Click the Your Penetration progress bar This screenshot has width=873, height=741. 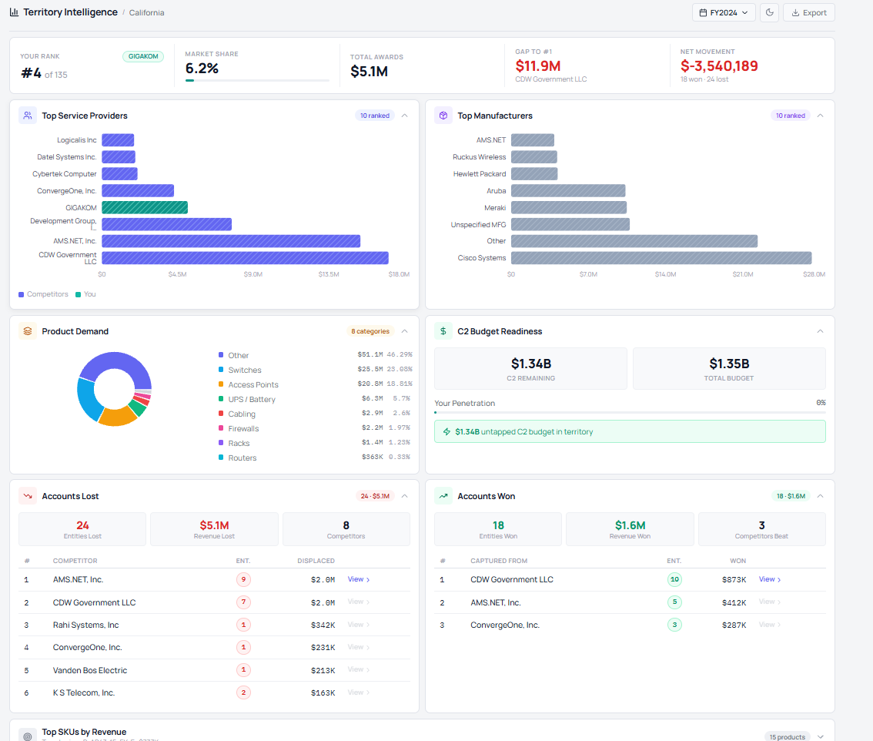pyautogui.click(x=630, y=412)
